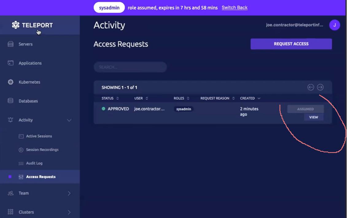Select the Team menu item
Image resolution: width=347 pixels, height=218 pixels.
tap(23, 193)
